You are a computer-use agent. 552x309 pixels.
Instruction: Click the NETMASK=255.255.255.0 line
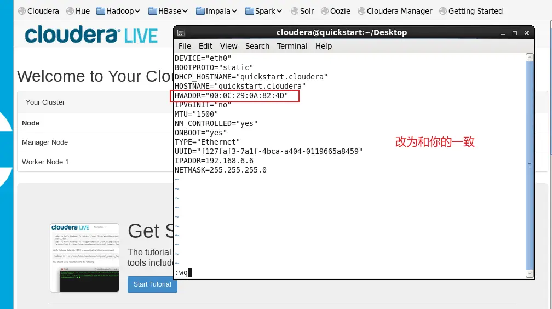[220, 170]
